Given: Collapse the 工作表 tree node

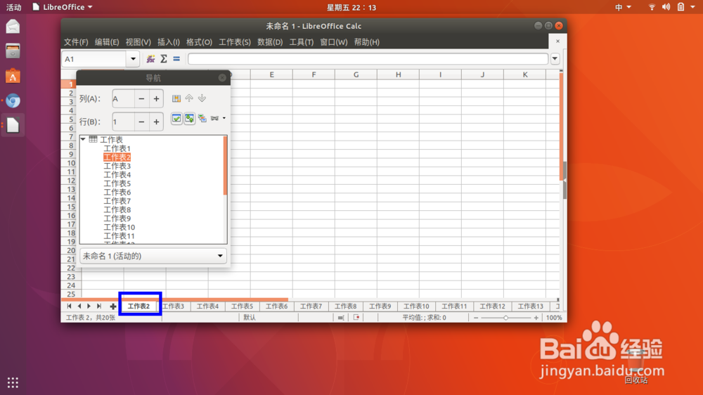Looking at the screenshot, I should [84, 139].
